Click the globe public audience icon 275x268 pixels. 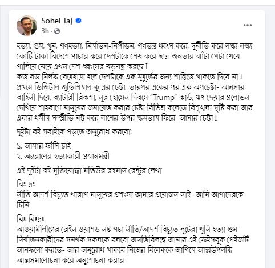point(57,31)
